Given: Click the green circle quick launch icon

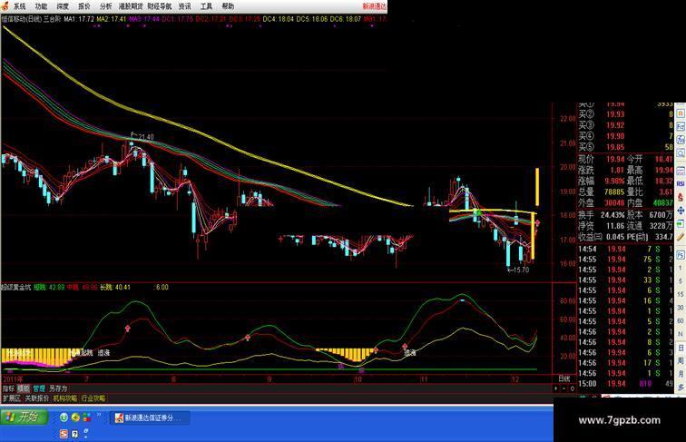Looking at the screenshot, I should (64, 417).
